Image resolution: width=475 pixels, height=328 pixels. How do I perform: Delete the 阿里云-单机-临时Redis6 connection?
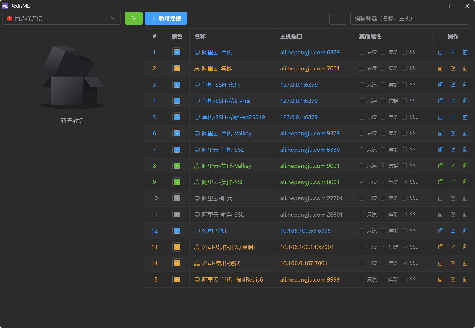click(465, 279)
